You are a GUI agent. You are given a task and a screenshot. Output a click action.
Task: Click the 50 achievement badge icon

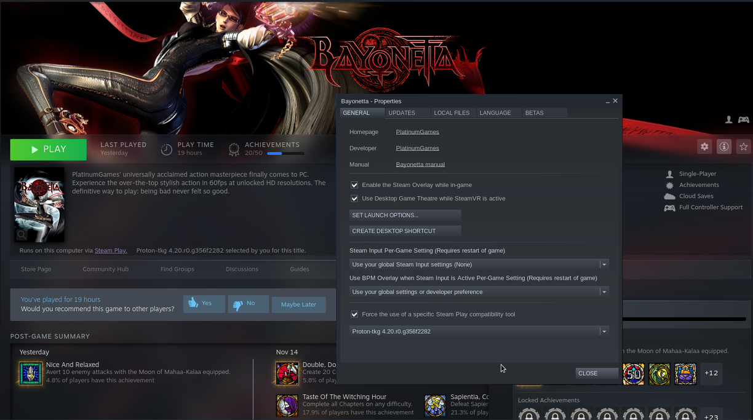pyautogui.click(x=634, y=373)
